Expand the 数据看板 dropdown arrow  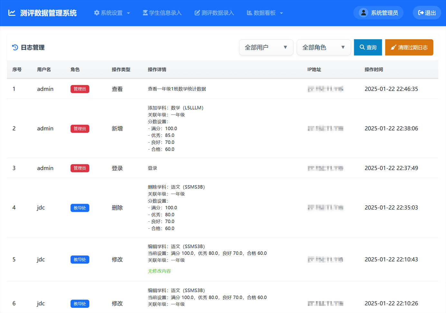point(281,13)
